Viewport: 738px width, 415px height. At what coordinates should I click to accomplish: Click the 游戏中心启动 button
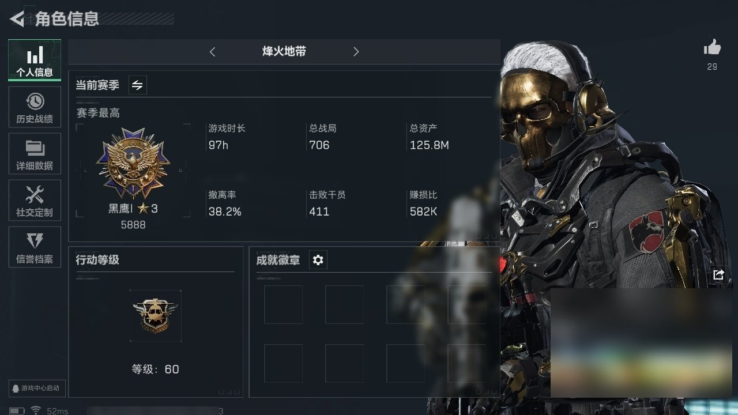(36, 388)
